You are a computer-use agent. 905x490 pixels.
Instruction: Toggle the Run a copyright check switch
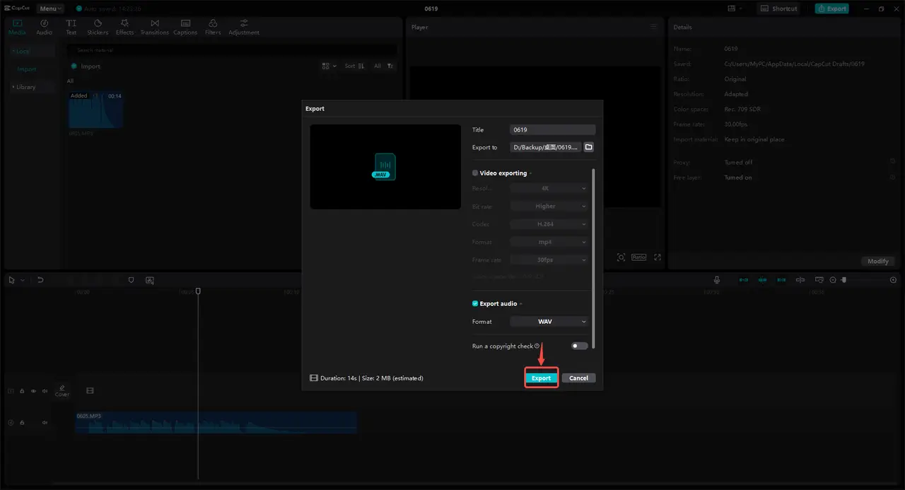pos(580,346)
